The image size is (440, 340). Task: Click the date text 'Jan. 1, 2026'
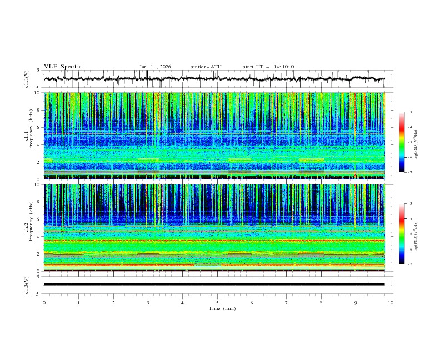[155, 67]
